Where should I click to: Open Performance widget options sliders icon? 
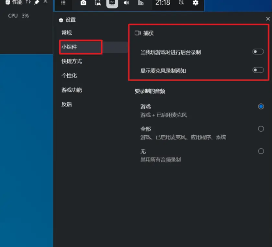click(28, 2)
